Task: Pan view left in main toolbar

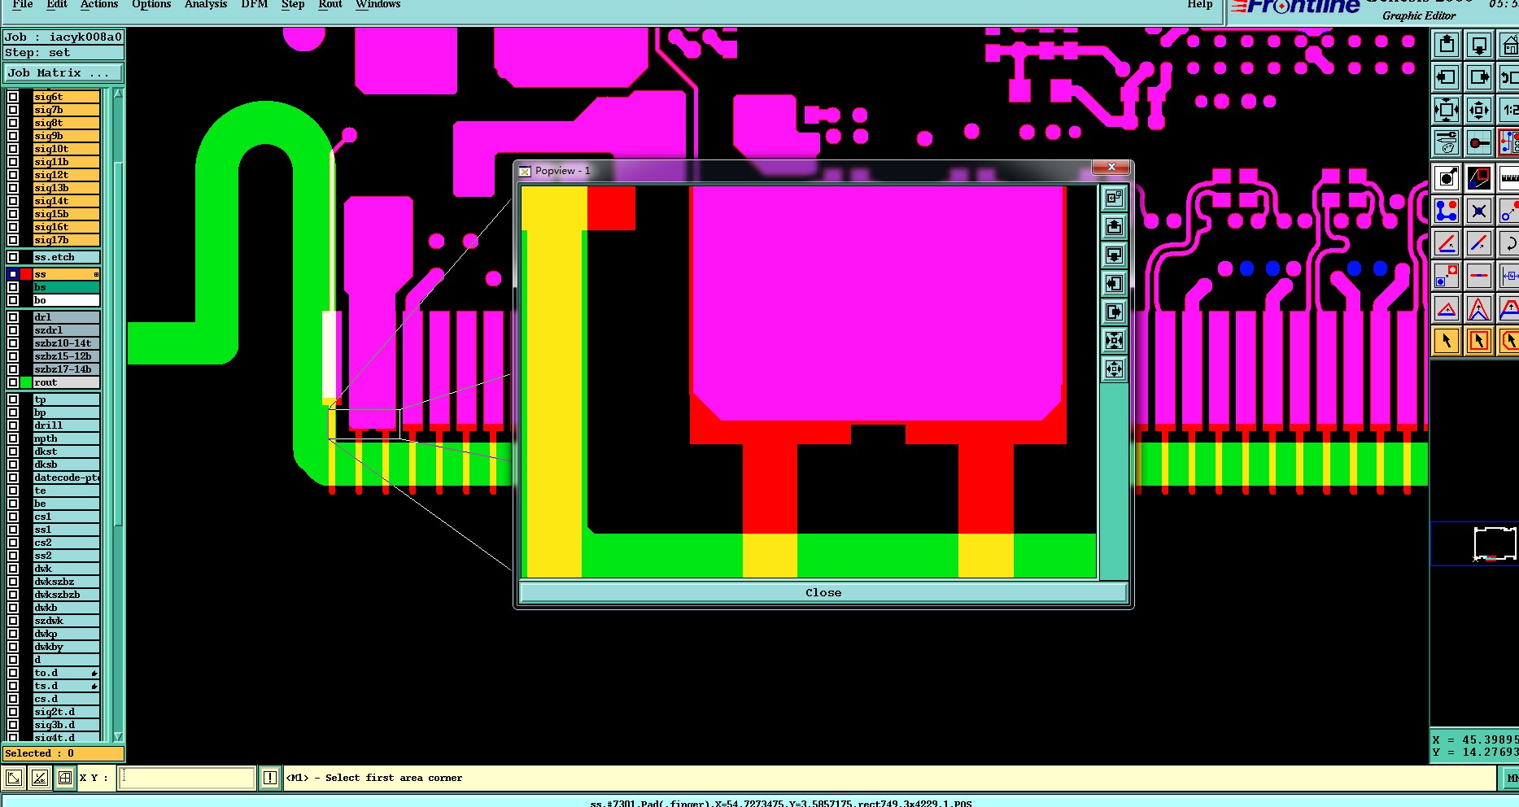Action: [1446, 77]
